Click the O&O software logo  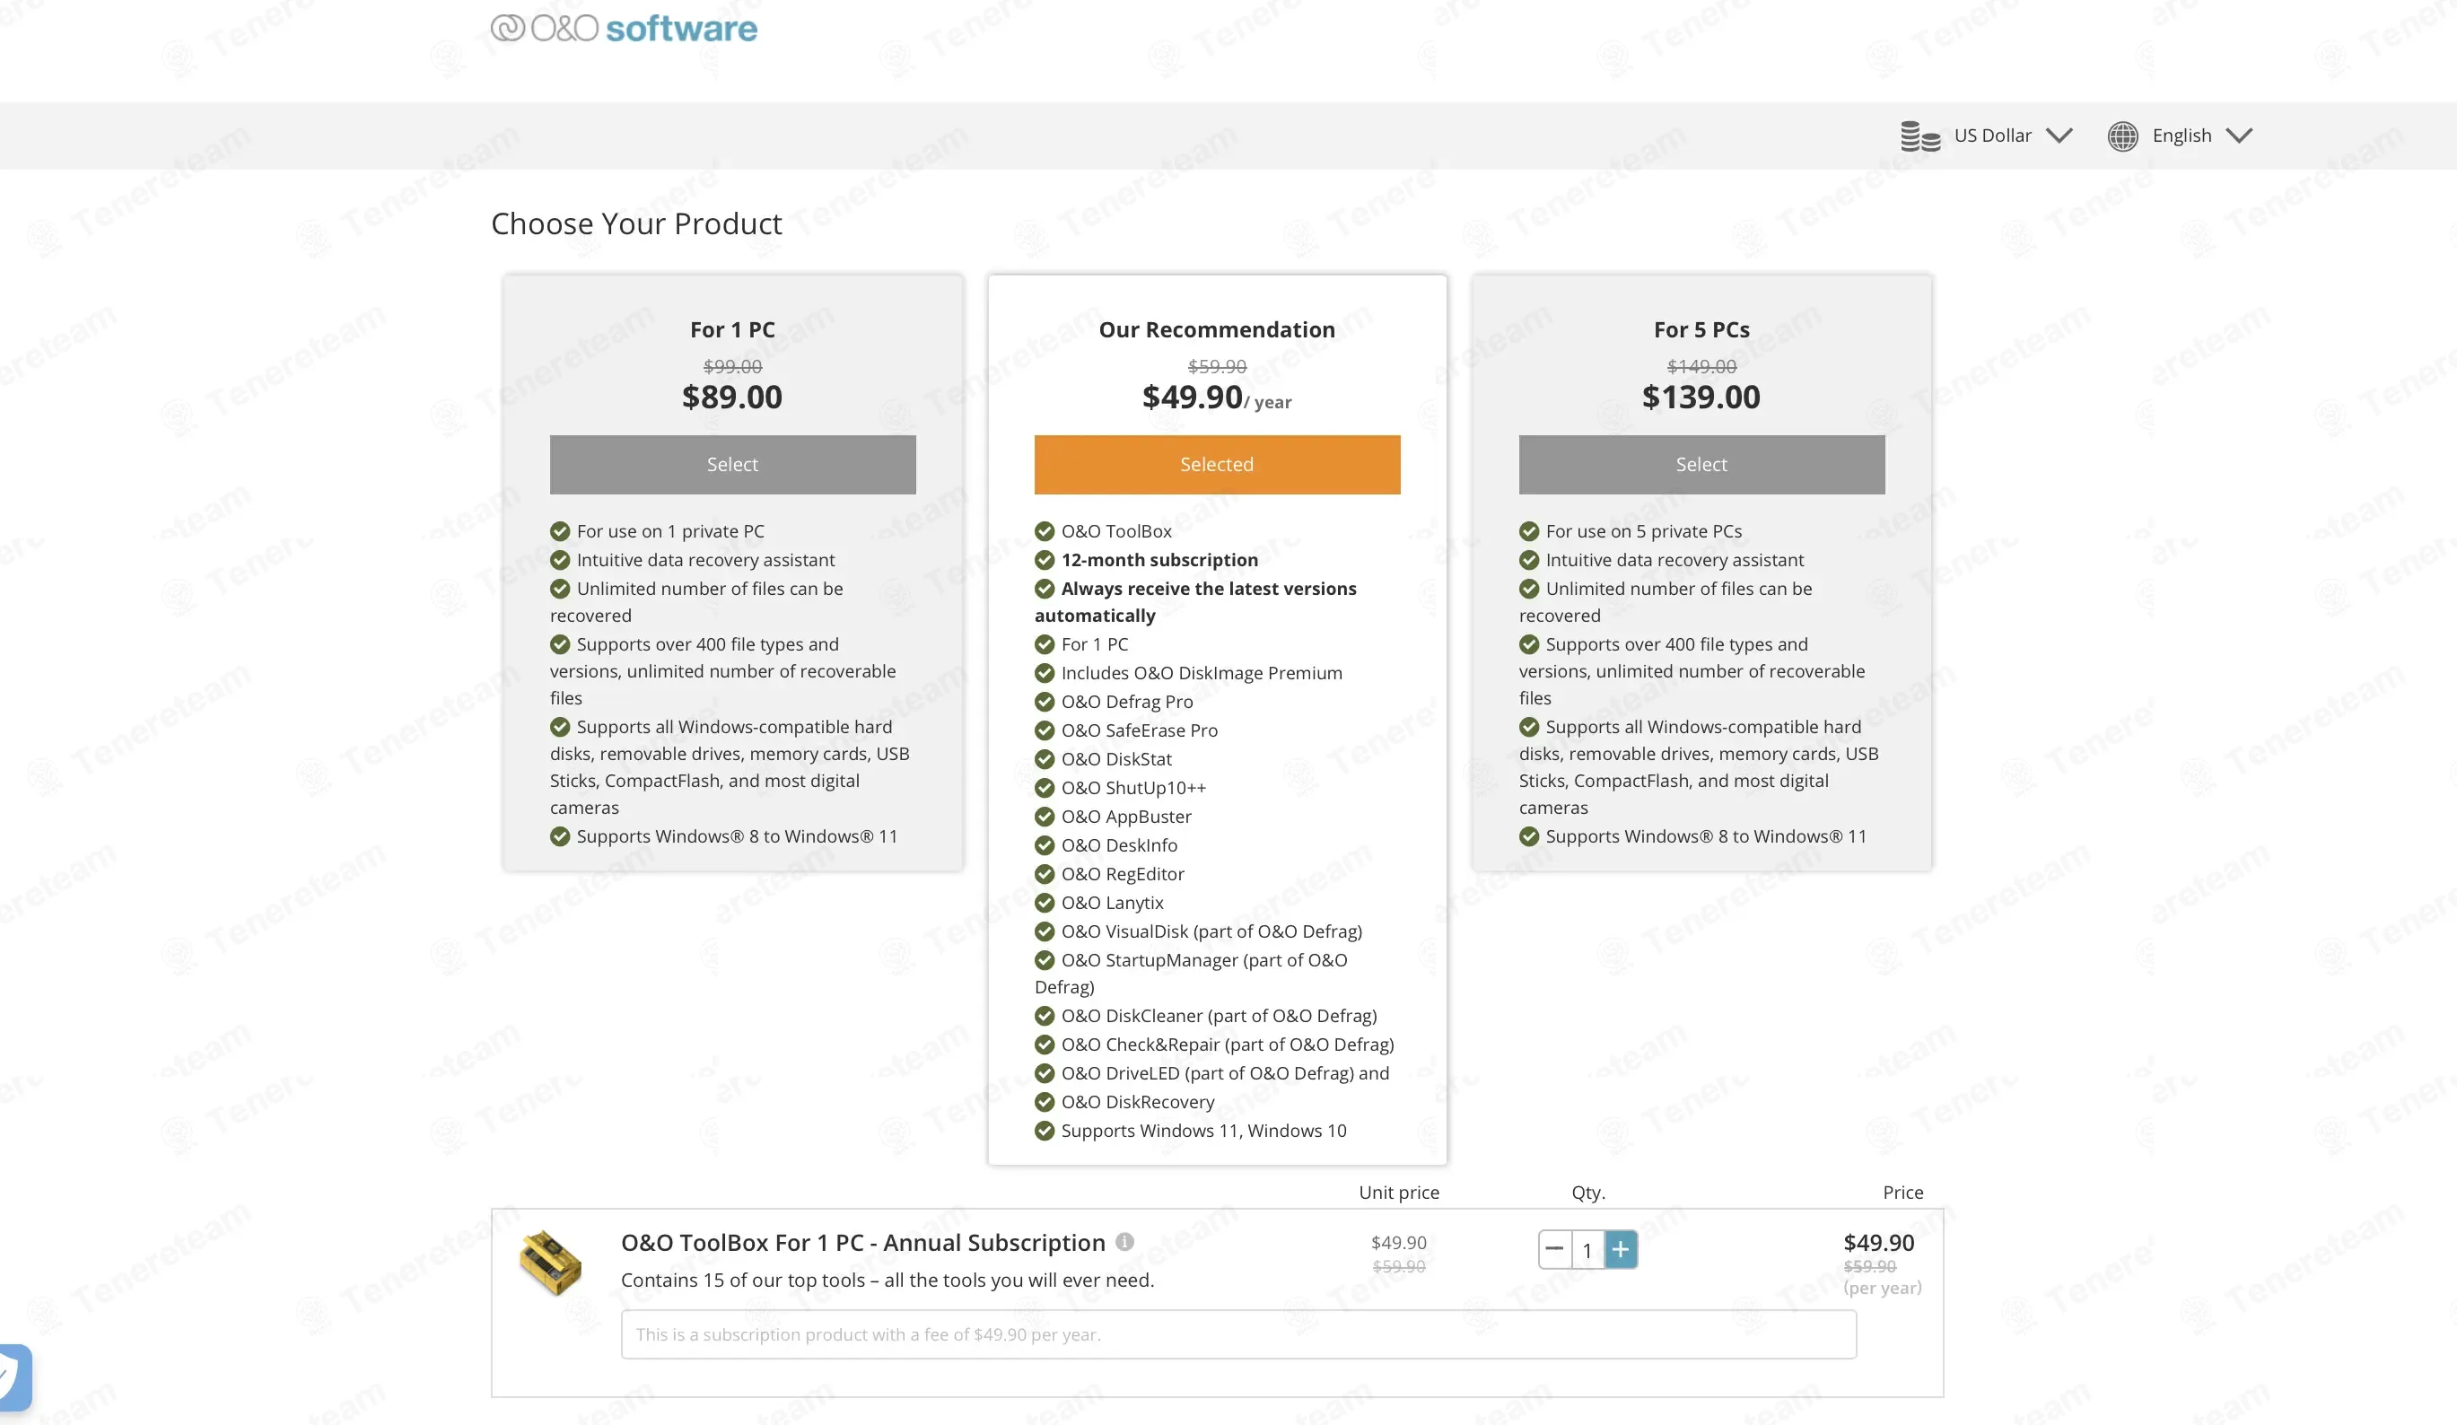tap(623, 27)
